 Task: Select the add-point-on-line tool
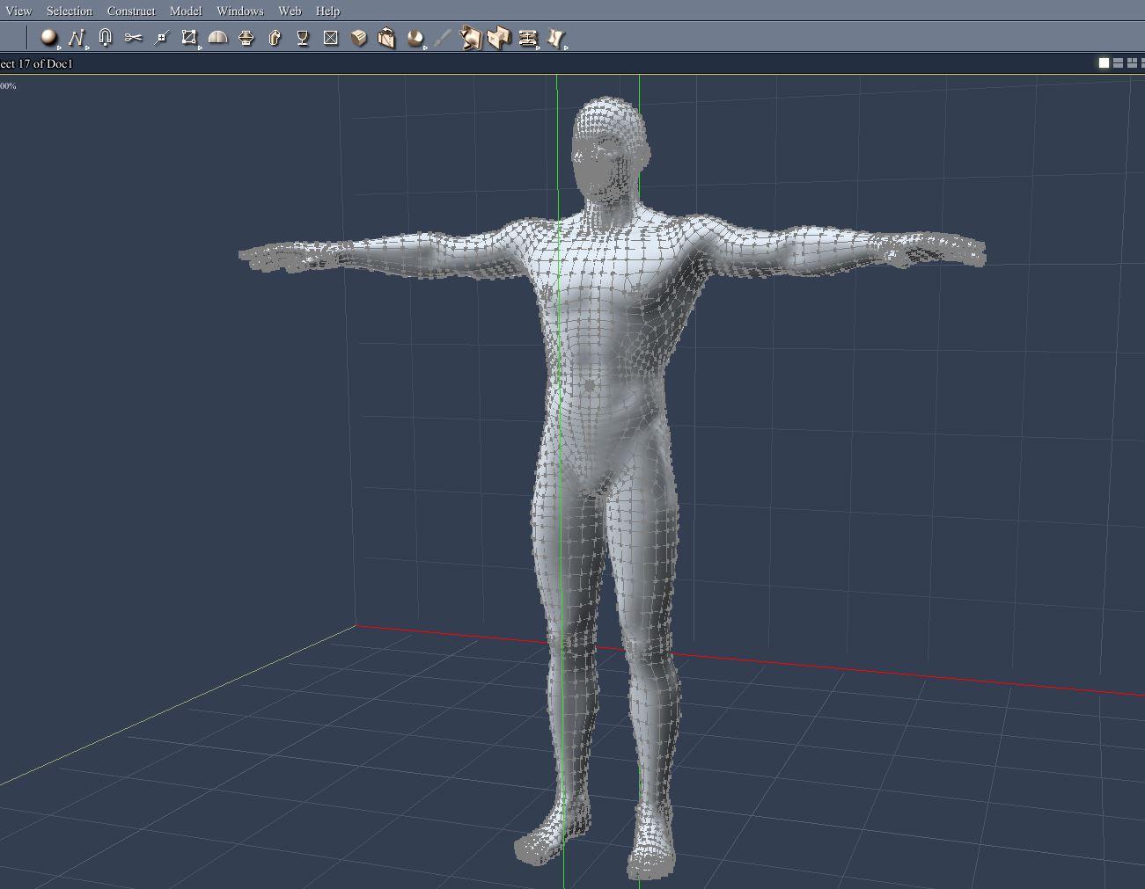pos(161,38)
